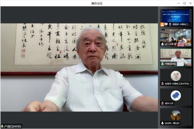Click 李海军's cartoon avatar

click(176, 75)
